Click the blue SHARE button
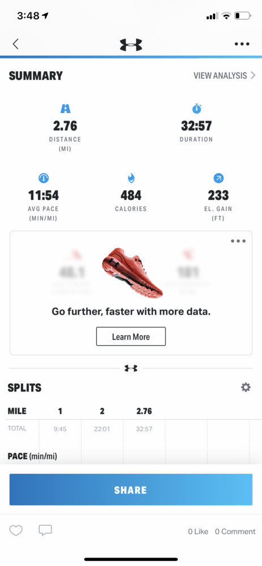Viewport: 262px width, 566px height. (131, 490)
